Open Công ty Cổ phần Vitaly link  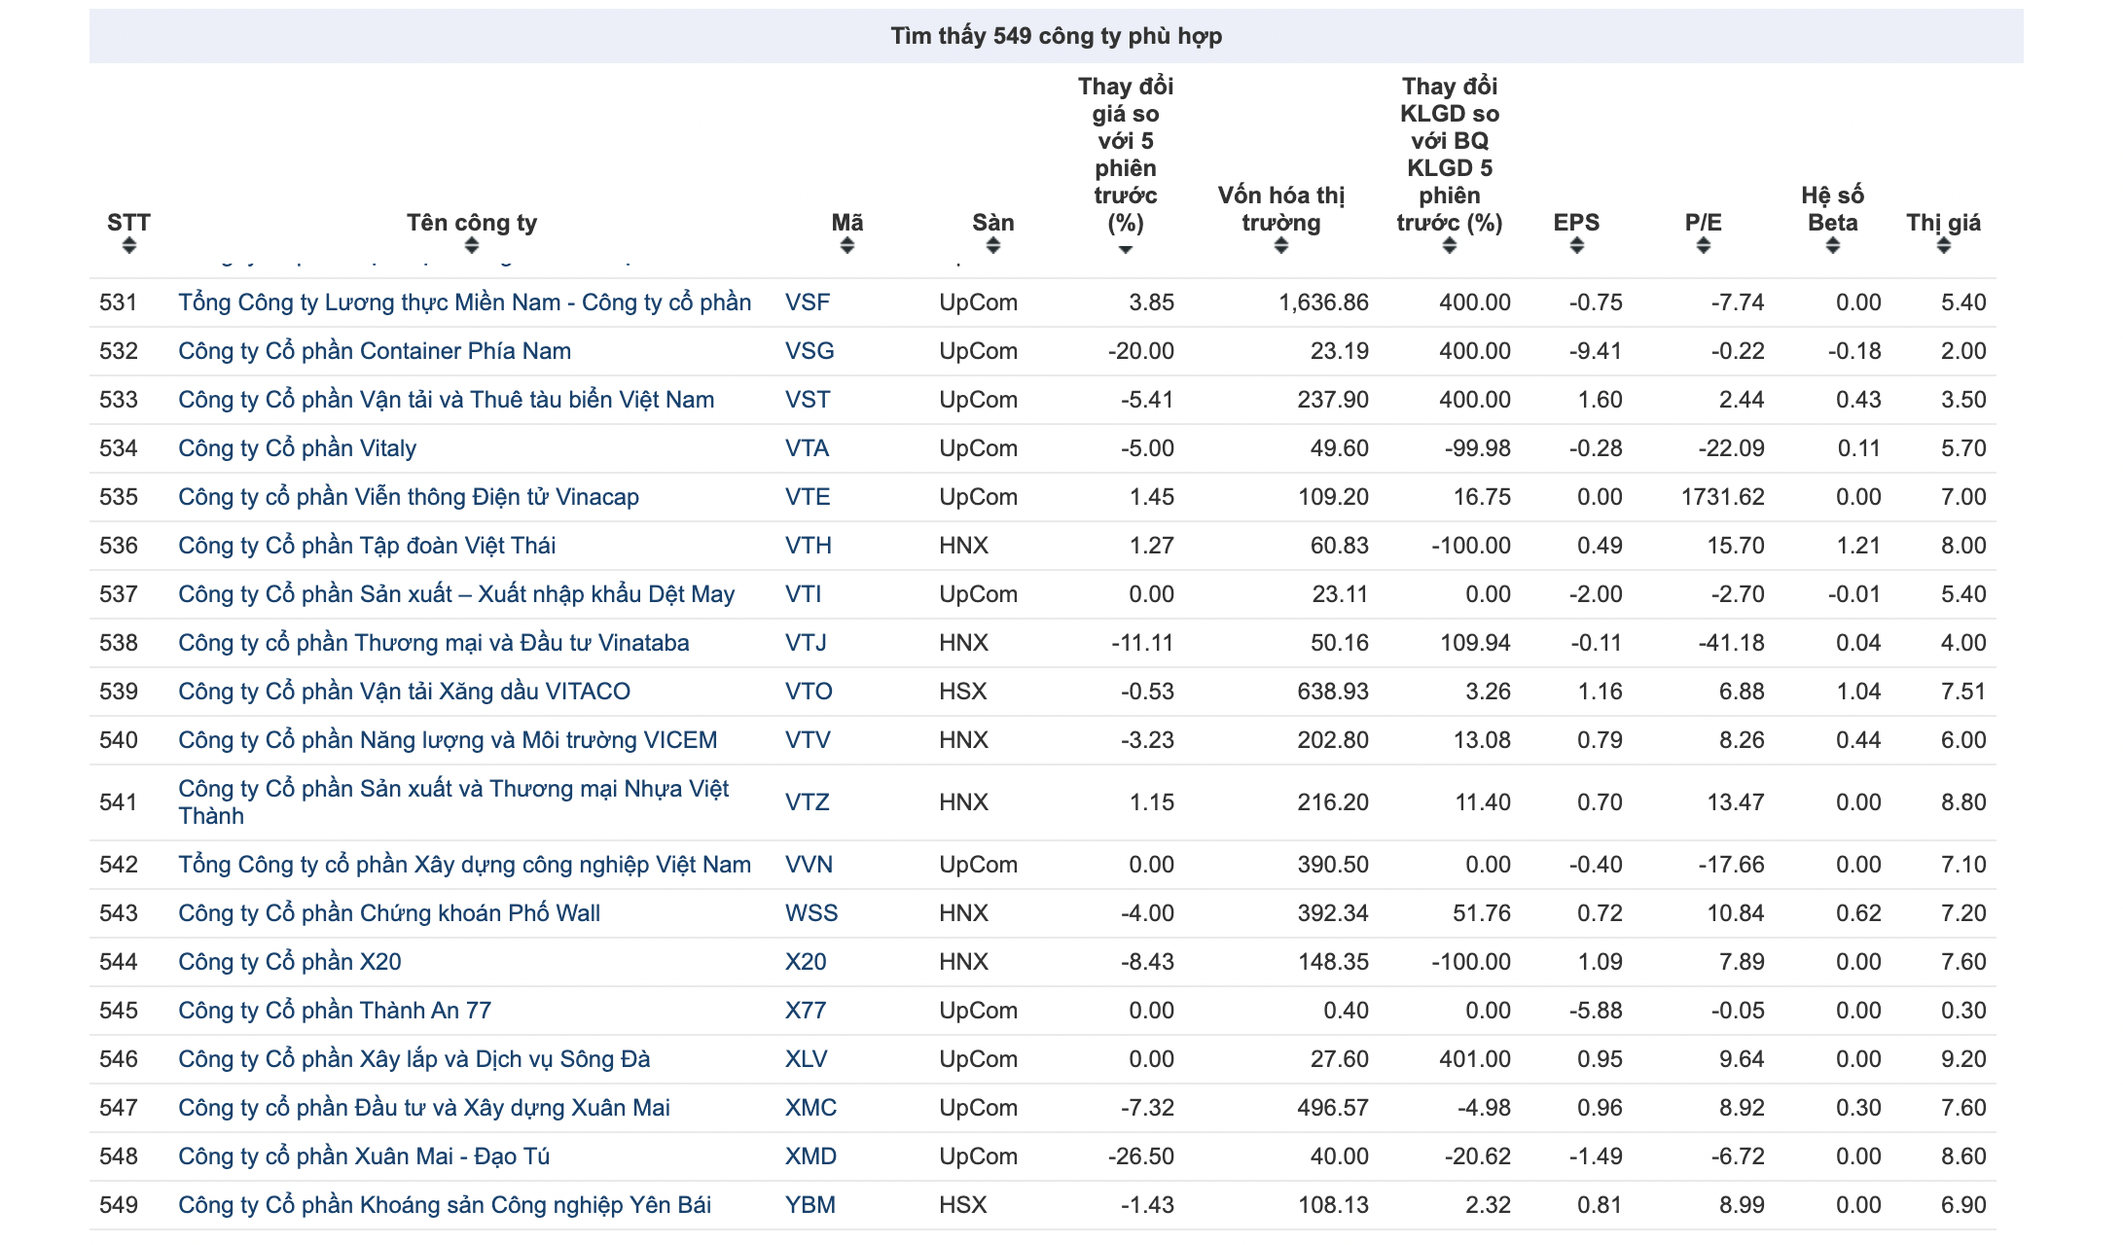point(297,448)
